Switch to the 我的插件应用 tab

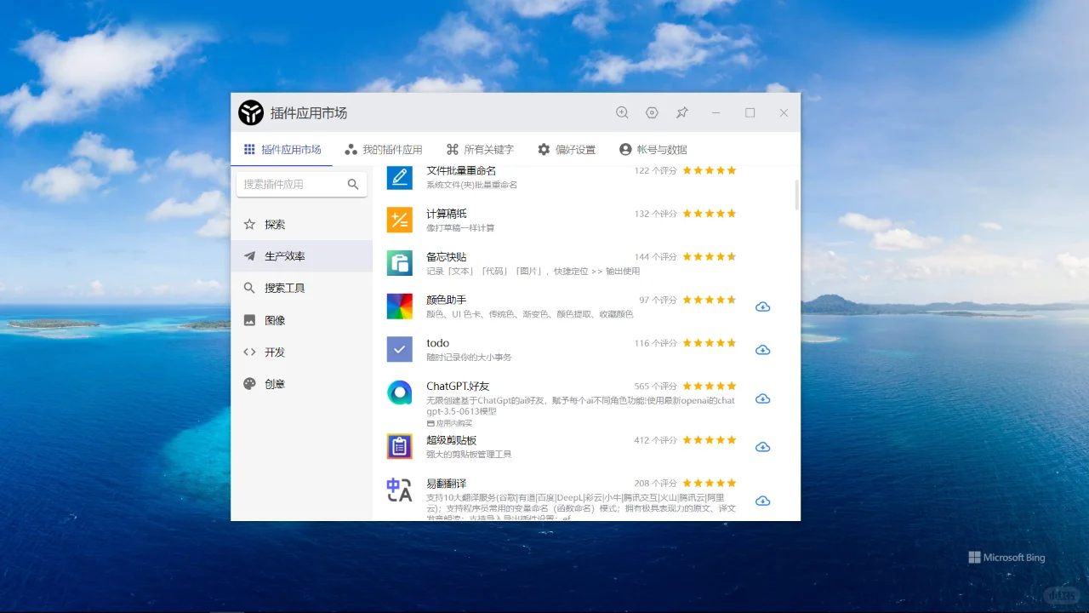tap(383, 149)
